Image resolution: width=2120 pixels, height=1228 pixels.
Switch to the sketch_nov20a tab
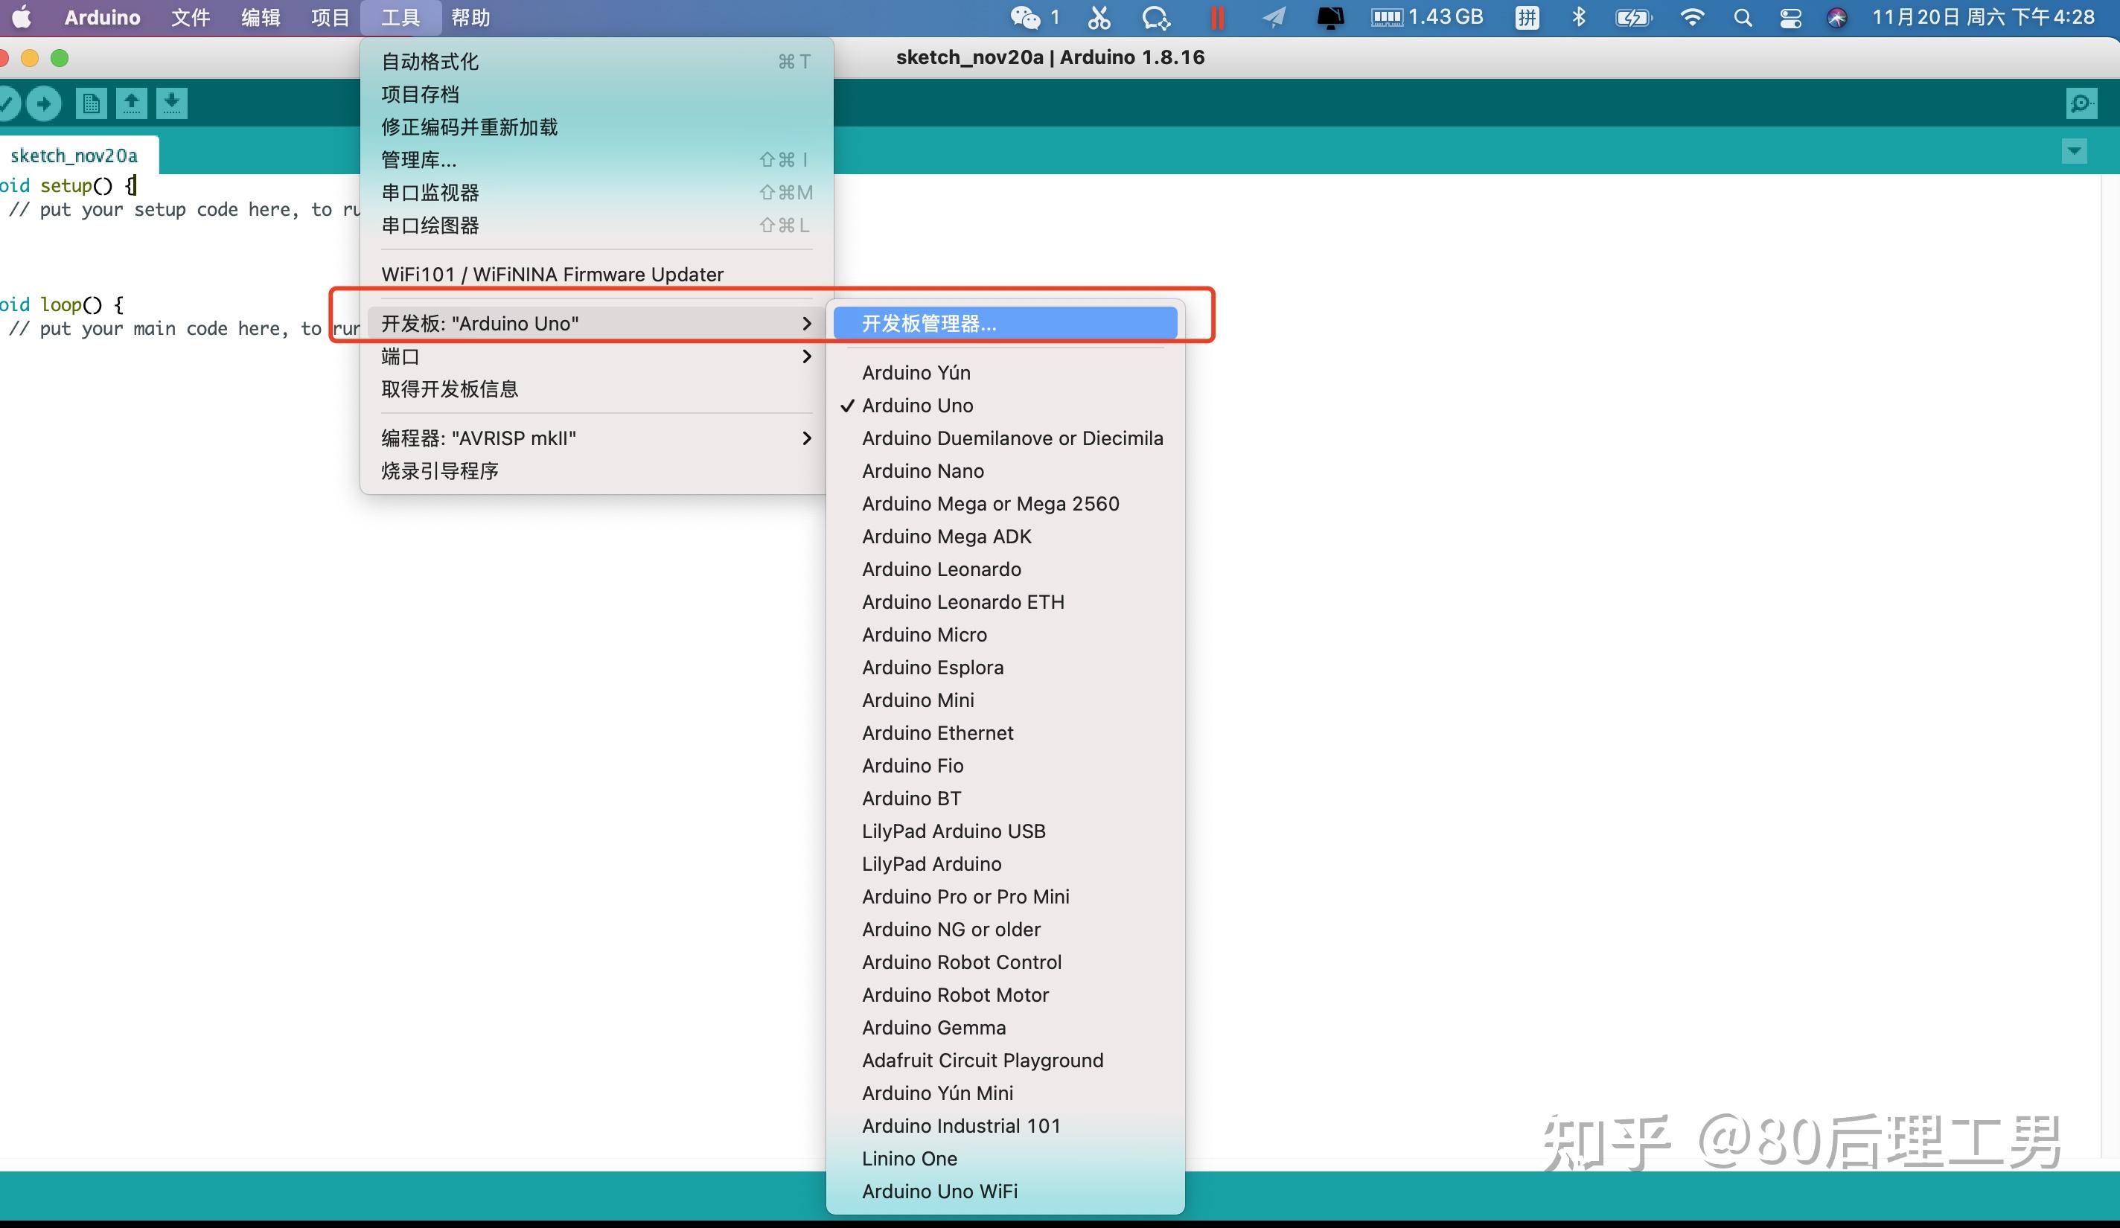(x=74, y=156)
